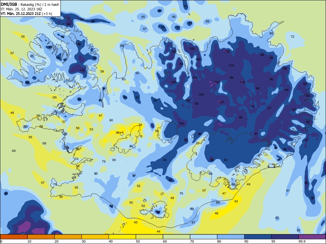Click the 'IT: Mán. 25. 12. 2023 18Z' line

coord(22,9)
